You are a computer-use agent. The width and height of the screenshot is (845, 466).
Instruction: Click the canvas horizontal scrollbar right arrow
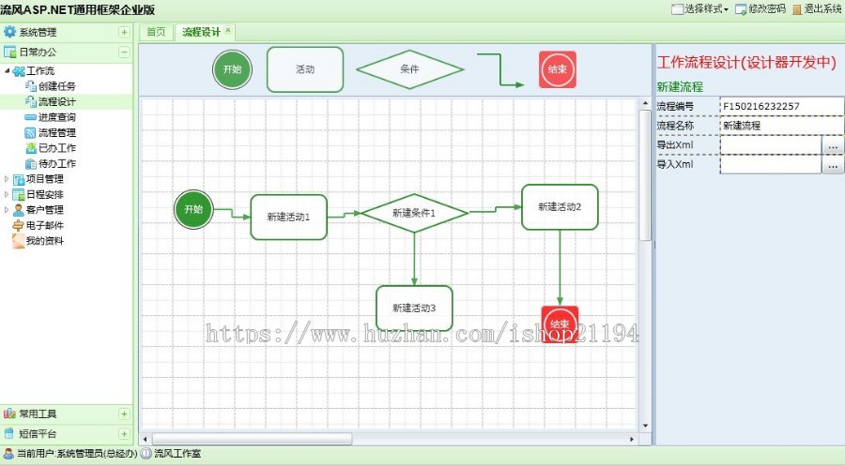pyautogui.click(x=632, y=439)
